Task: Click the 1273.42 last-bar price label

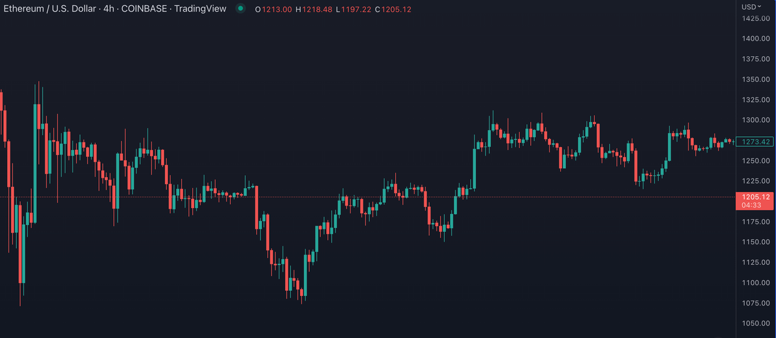Action: pos(756,142)
